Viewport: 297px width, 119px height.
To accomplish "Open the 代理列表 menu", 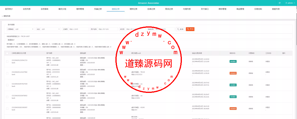I will (187, 9).
